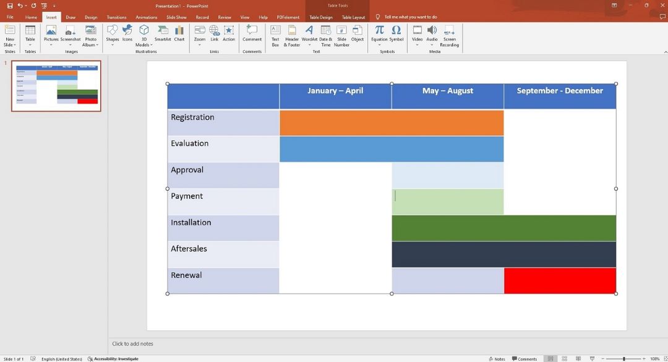The height and width of the screenshot is (362, 668).
Task: Go to the Slide Show tab
Action: (x=176, y=17)
